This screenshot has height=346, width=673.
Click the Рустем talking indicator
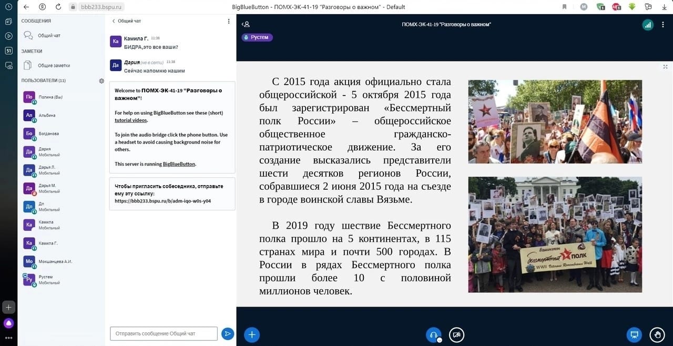pyautogui.click(x=257, y=37)
